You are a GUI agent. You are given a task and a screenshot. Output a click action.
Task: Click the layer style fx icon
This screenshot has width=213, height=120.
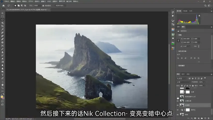click(192, 118)
